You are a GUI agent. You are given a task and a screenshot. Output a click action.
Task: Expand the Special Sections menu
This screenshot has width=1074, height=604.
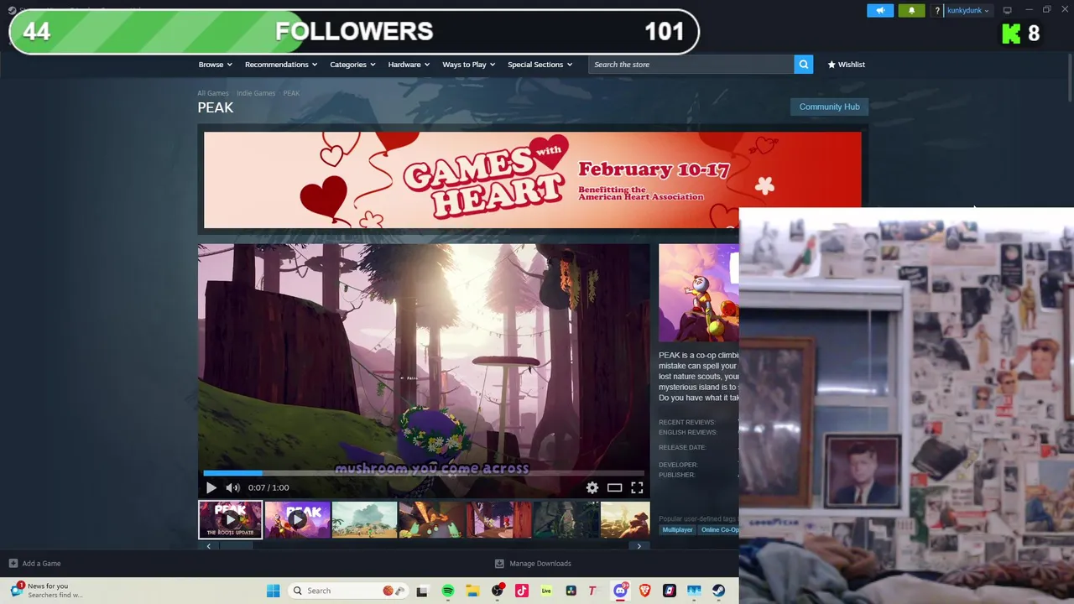click(540, 65)
